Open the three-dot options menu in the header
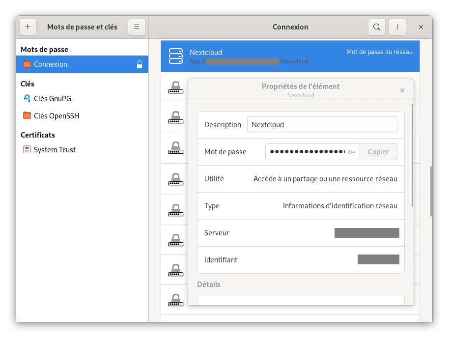This screenshot has width=449, height=340. coord(397,27)
